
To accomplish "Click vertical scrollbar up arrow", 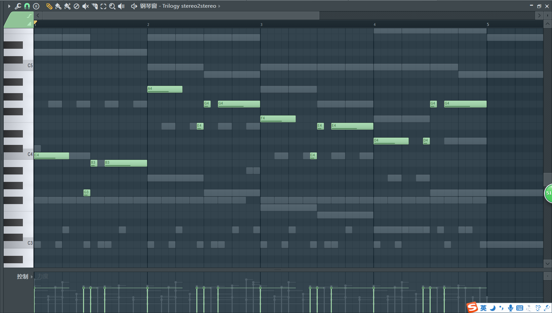I will (x=548, y=24).
